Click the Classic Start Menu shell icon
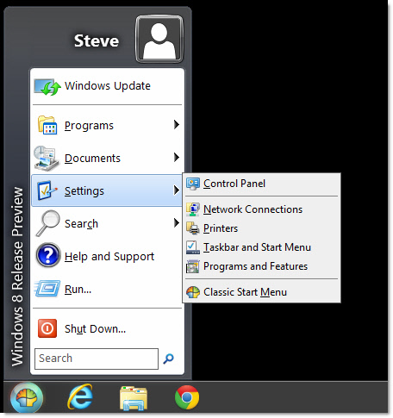 (x=193, y=292)
